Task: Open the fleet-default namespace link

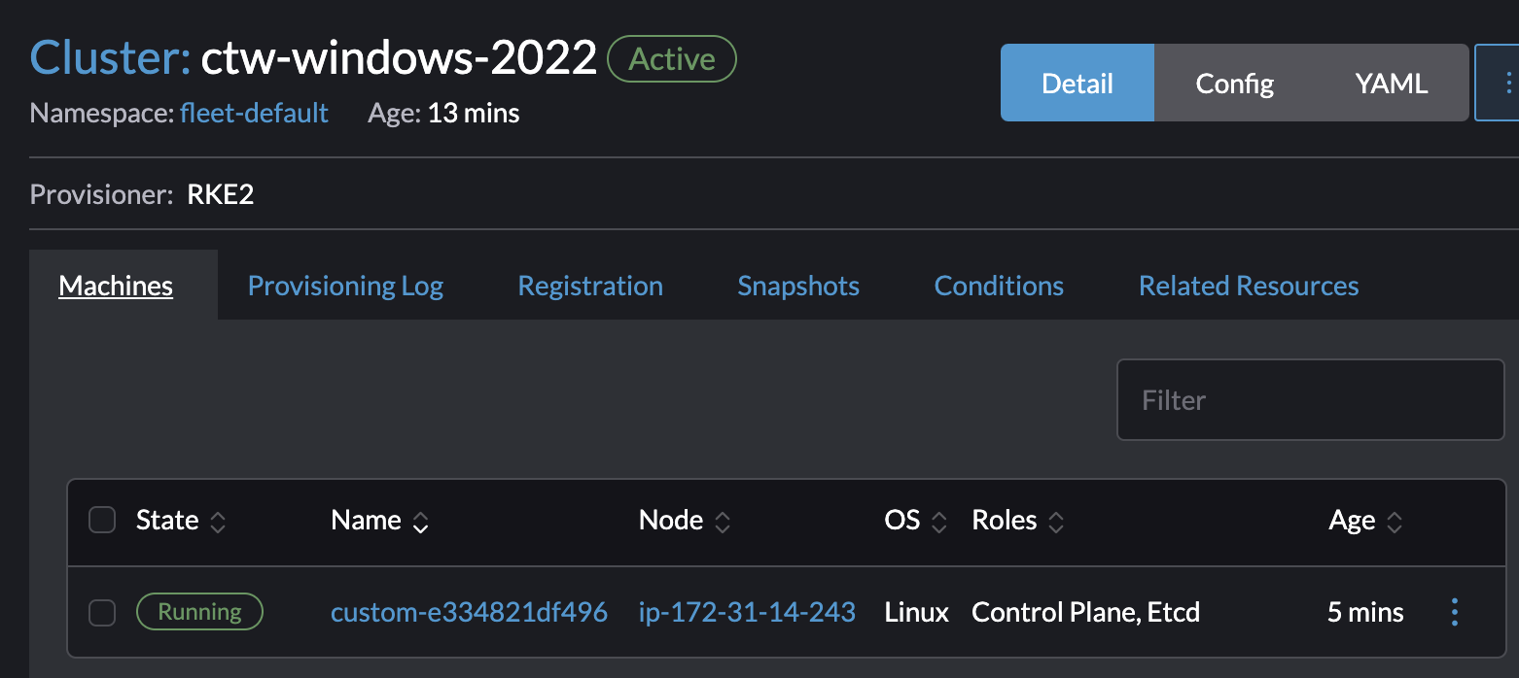Action: [254, 113]
